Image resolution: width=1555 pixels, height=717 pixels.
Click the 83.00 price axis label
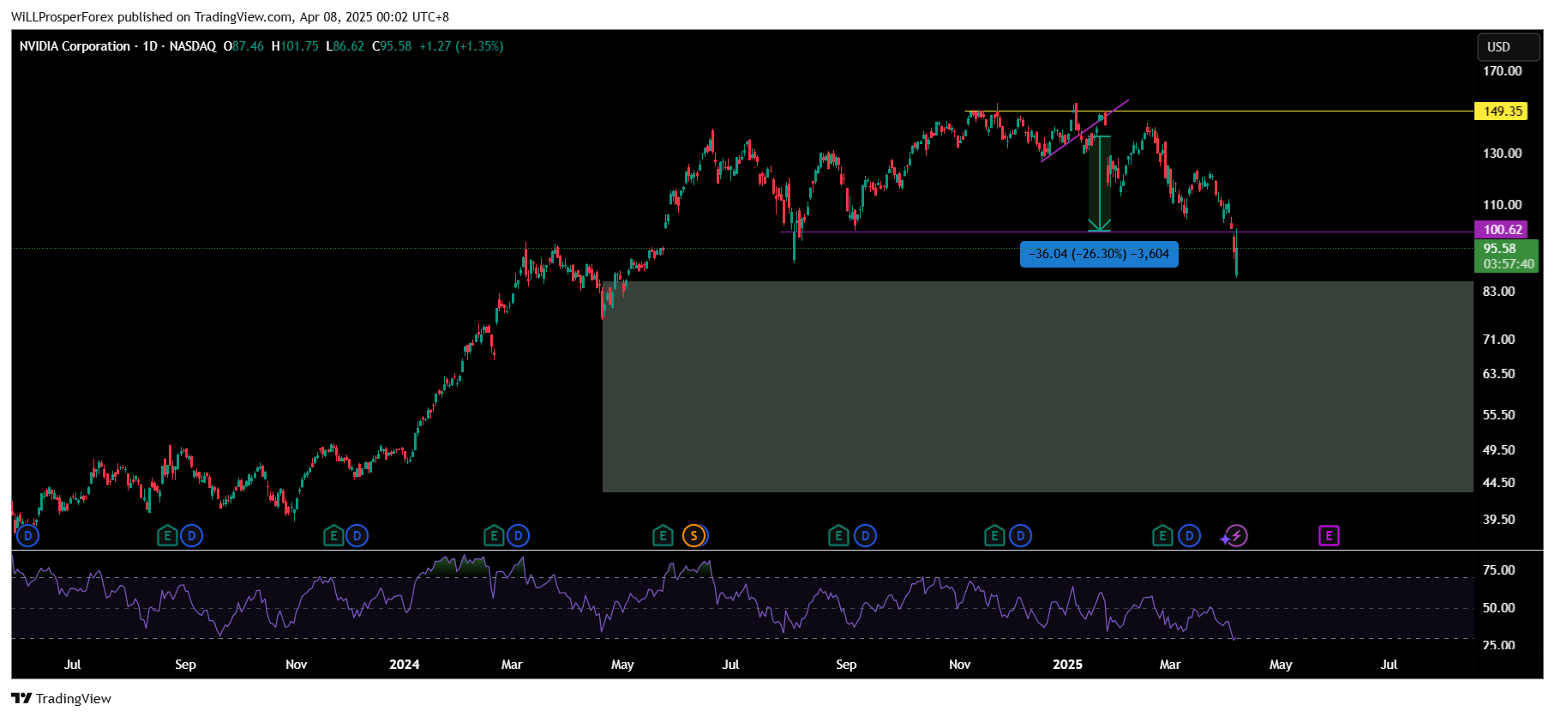pos(1499,292)
